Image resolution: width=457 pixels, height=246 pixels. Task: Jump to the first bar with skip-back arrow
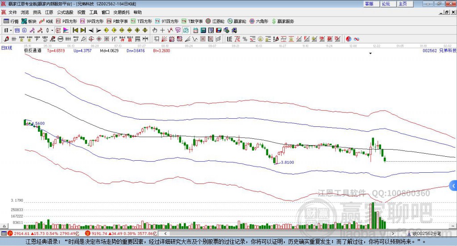75,30
